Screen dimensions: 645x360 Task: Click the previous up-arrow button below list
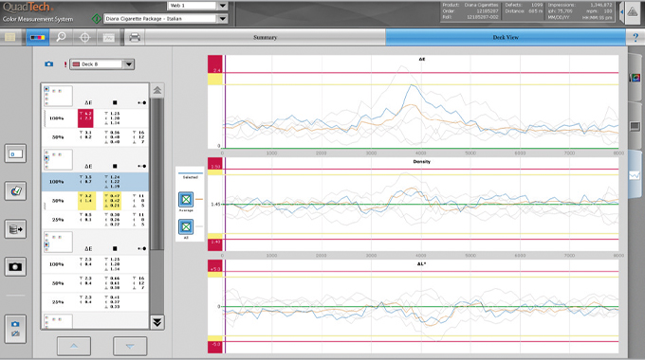74,346
